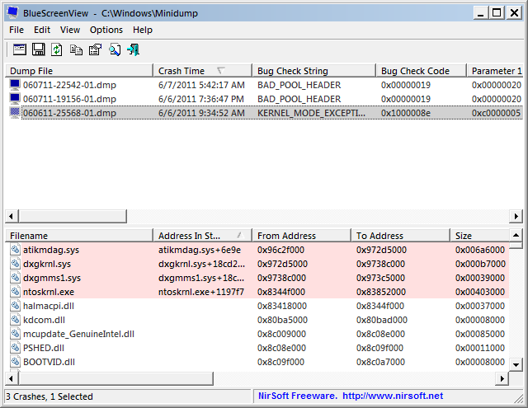
Task: Maximize the BlueScreenView window
Action: click(497, 13)
